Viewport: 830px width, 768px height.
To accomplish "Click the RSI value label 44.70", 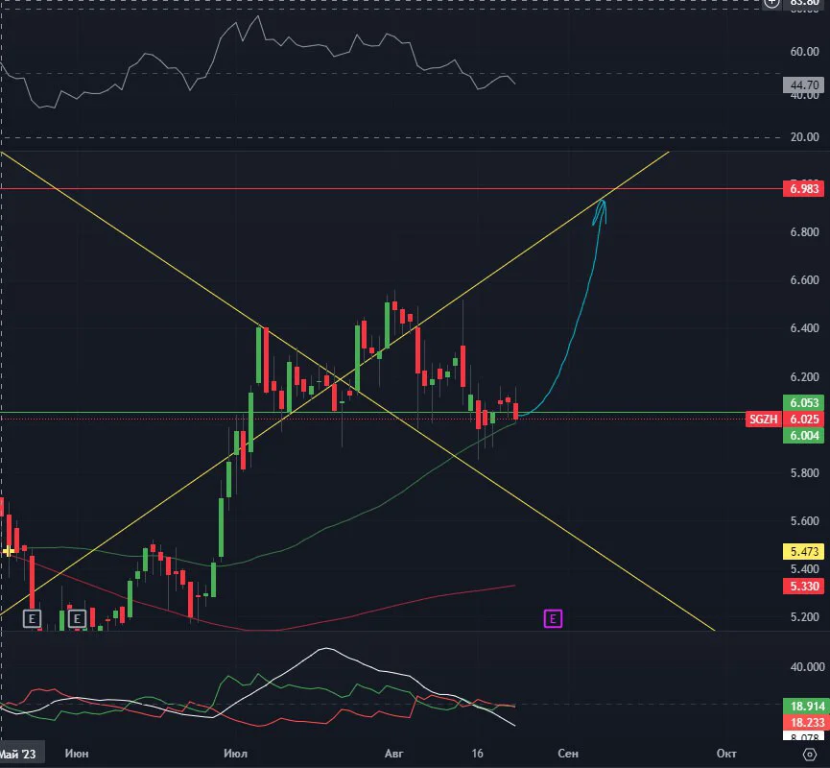I will coord(803,84).
